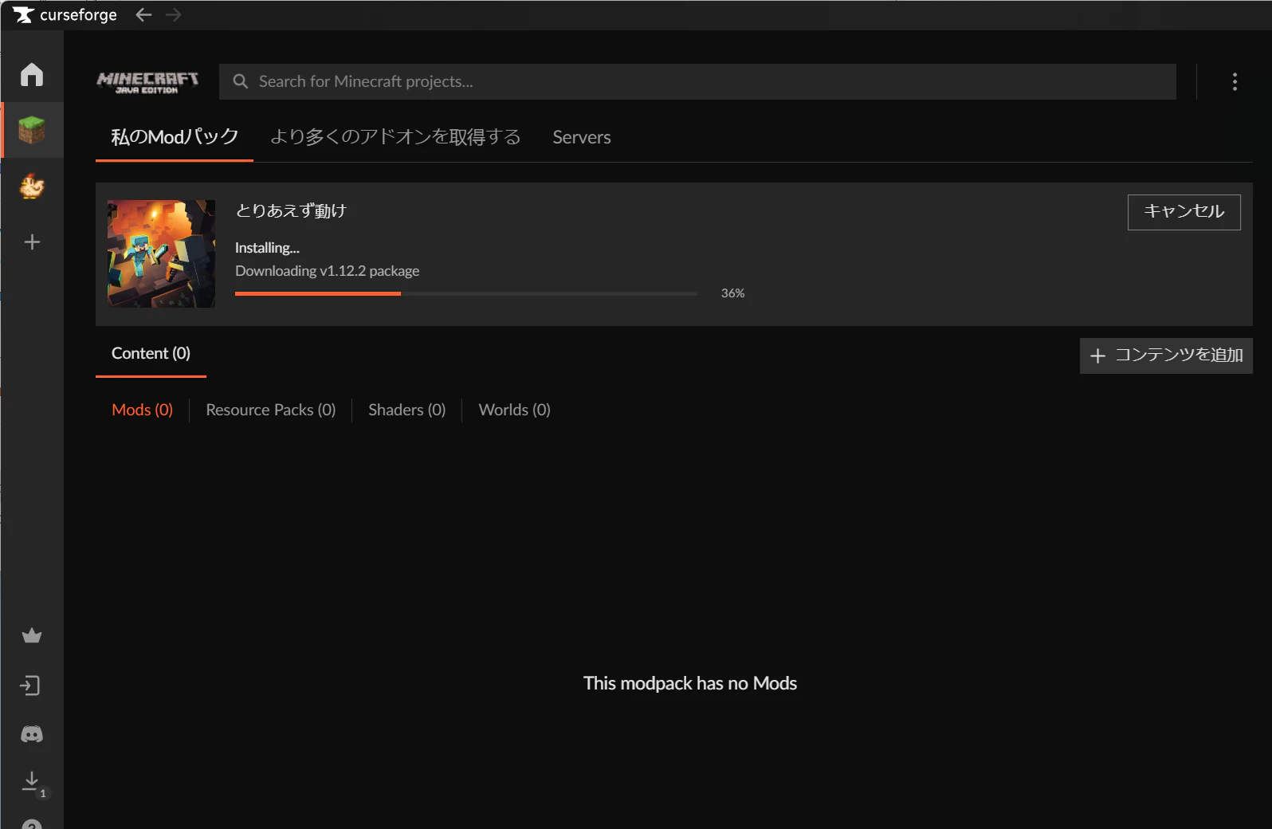The width and height of the screenshot is (1272, 829).
Task: Click the sign-in arrow icon
Action: pos(30,686)
